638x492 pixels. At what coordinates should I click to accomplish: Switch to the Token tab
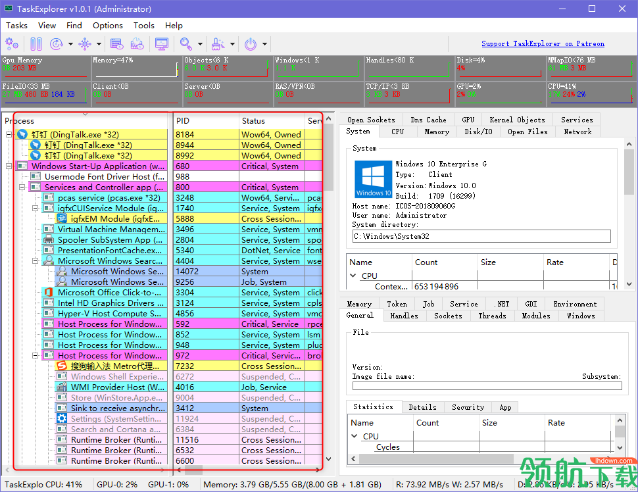point(397,304)
